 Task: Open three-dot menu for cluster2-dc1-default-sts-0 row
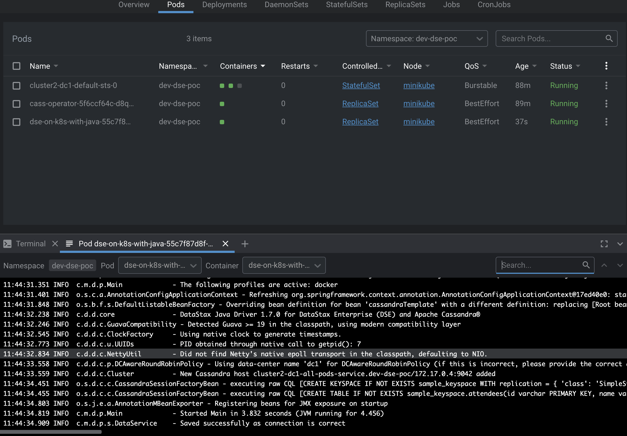(x=606, y=85)
